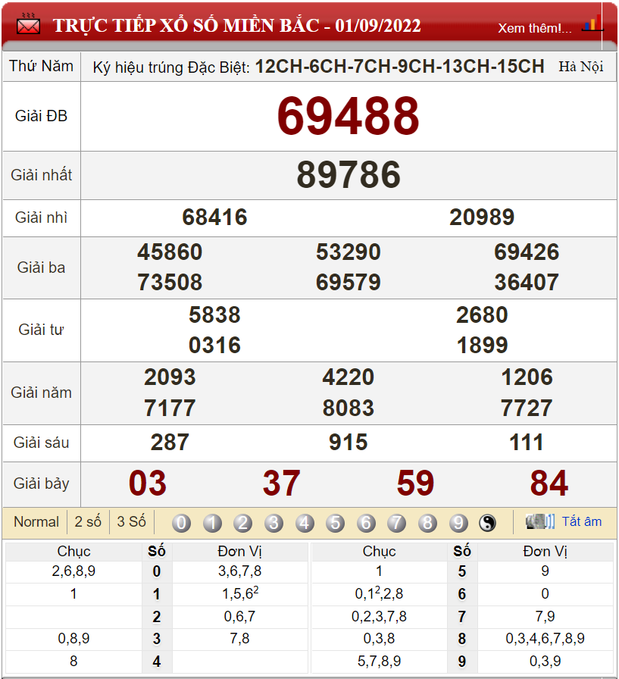Select digit ball 9 filter

[458, 523]
